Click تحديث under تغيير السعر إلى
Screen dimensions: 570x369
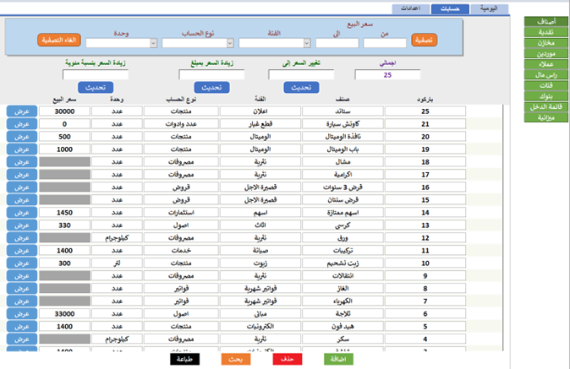(x=301, y=88)
